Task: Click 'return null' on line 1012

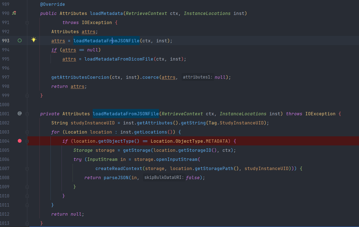Action: pos(67,214)
